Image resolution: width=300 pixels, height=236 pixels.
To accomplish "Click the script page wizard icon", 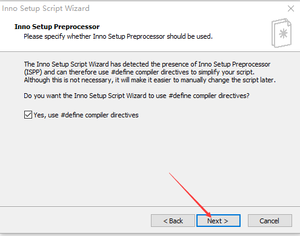I will [x=281, y=33].
